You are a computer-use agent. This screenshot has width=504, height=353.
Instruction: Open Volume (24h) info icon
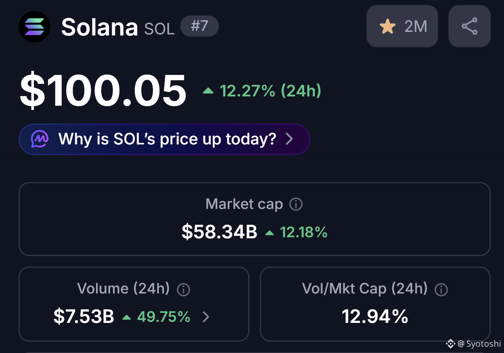184,290
